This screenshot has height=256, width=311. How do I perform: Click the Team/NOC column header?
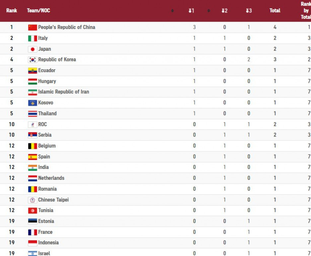coord(39,11)
